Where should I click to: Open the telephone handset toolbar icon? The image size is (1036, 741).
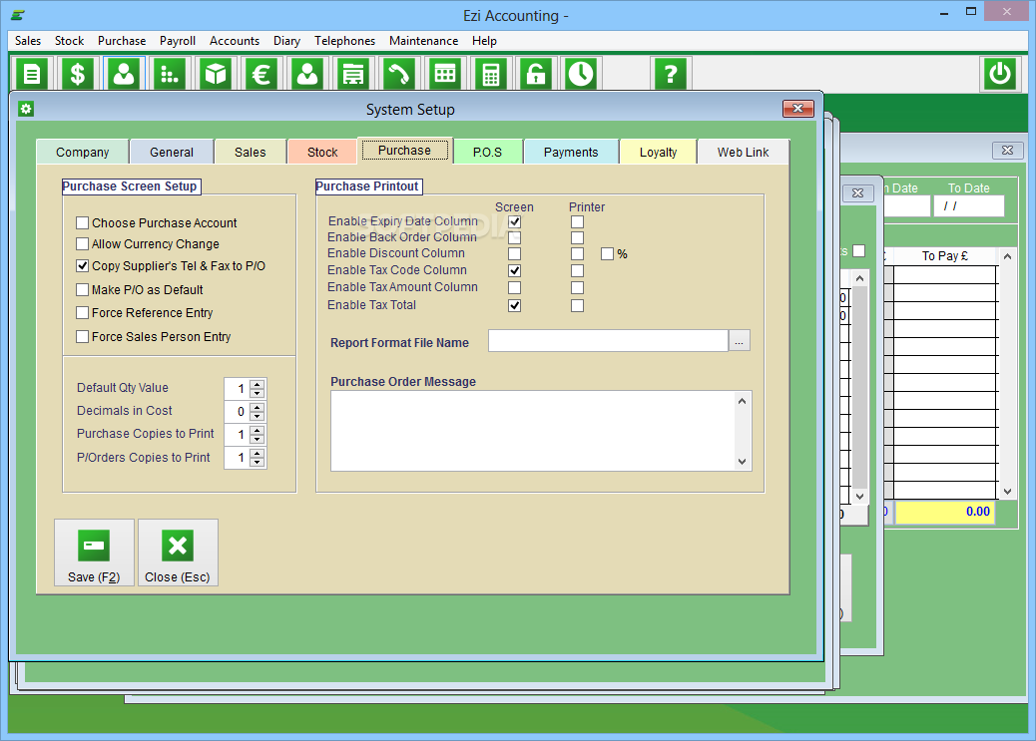(x=399, y=74)
